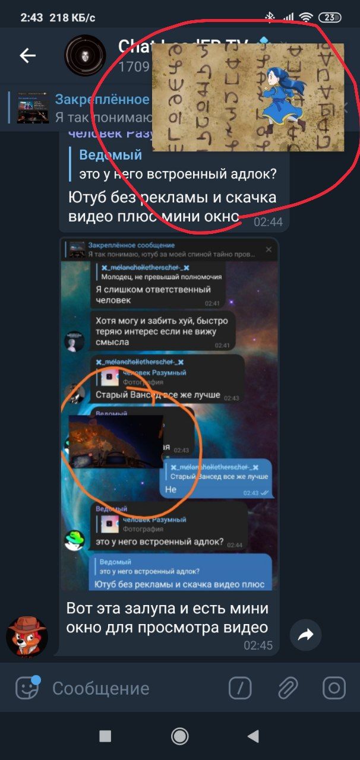Open the quoted reply from Ведомый
360x760 pixels.
(x=178, y=164)
